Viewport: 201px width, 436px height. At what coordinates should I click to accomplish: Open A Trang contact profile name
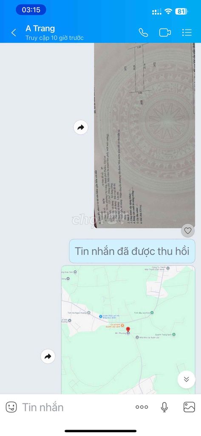point(40,29)
